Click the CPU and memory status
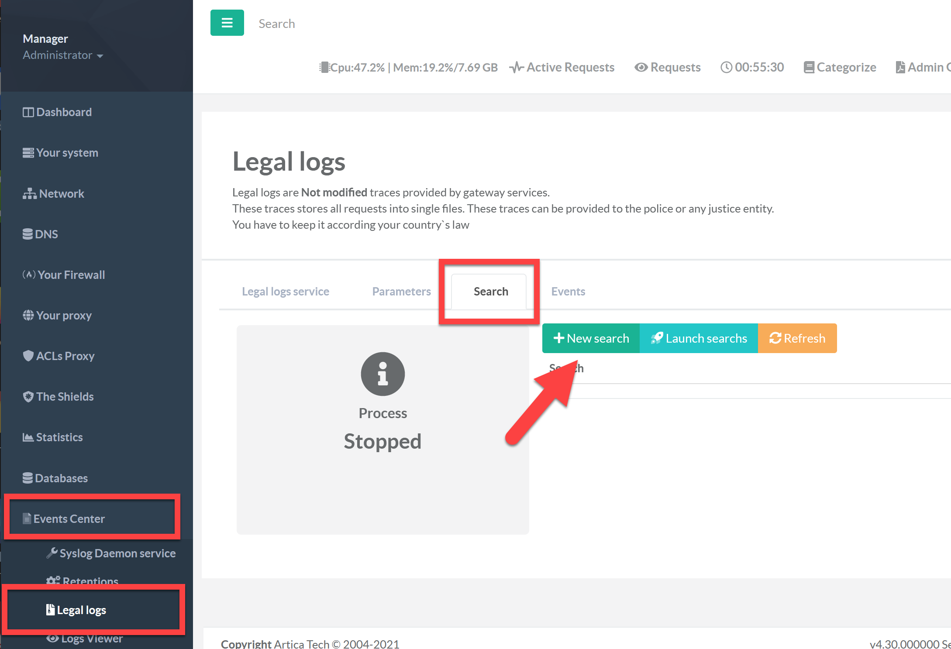 (408, 67)
